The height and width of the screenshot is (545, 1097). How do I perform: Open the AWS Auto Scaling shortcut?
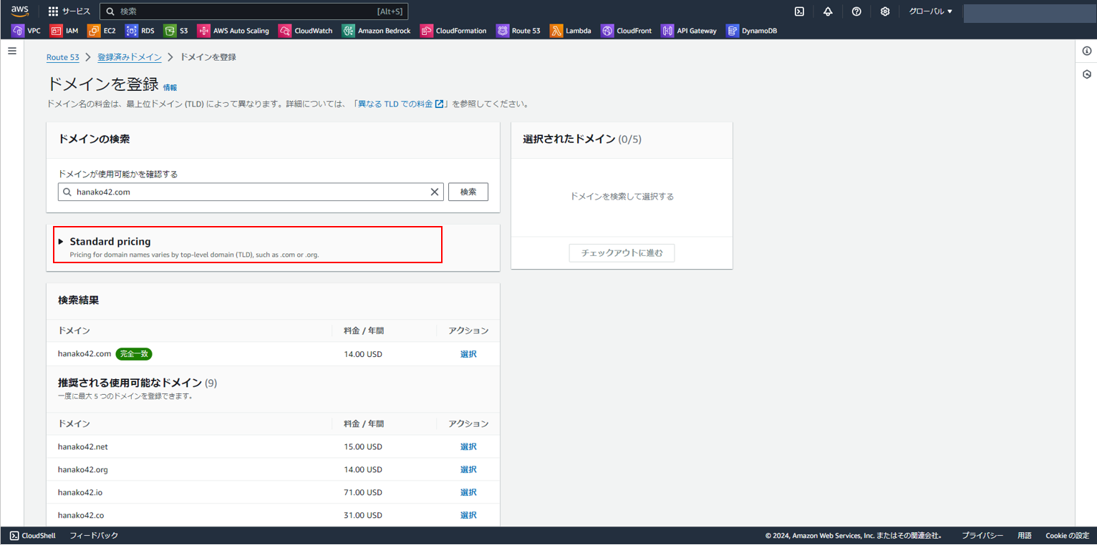point(233,31)
